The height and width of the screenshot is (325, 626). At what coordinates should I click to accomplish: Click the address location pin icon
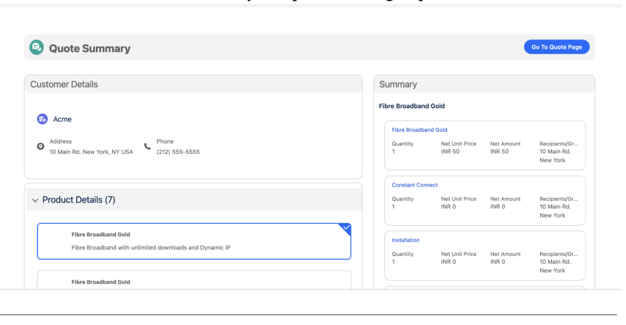[40, 146]
